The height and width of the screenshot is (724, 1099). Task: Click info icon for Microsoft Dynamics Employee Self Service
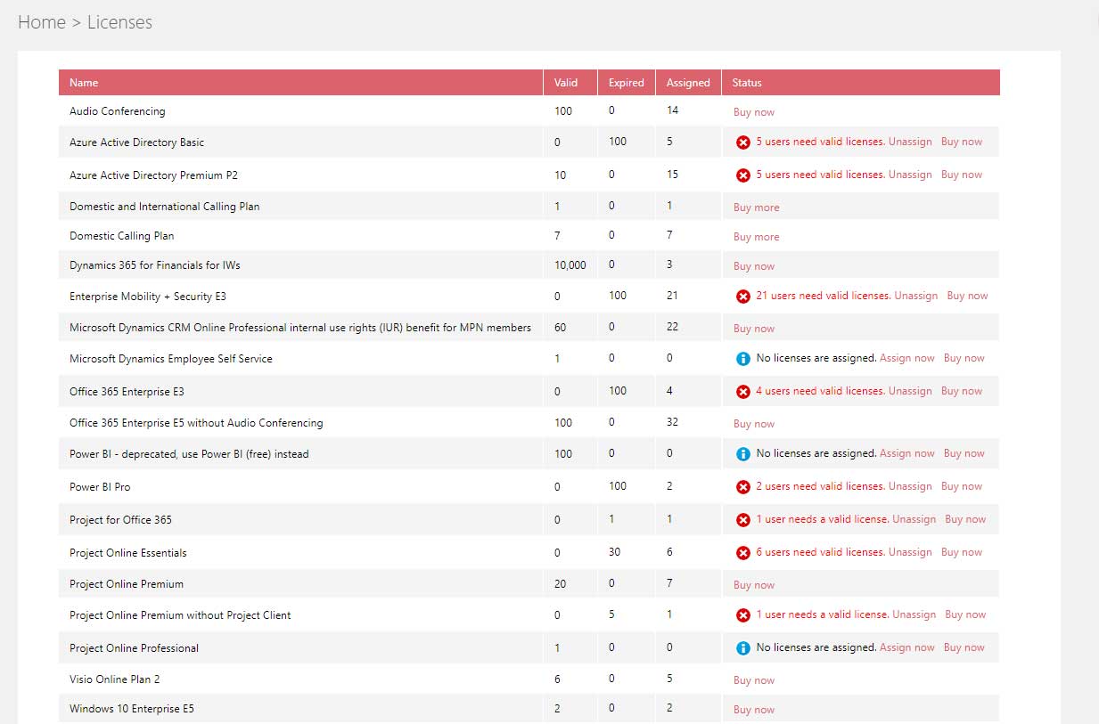click(x=742, y=359)
